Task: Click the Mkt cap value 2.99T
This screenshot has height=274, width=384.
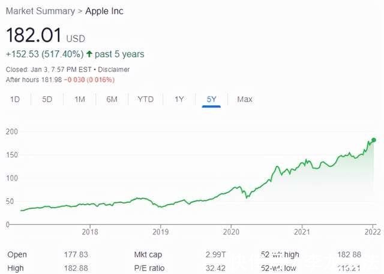Action: pyautogui.click(x=215, y=254)
